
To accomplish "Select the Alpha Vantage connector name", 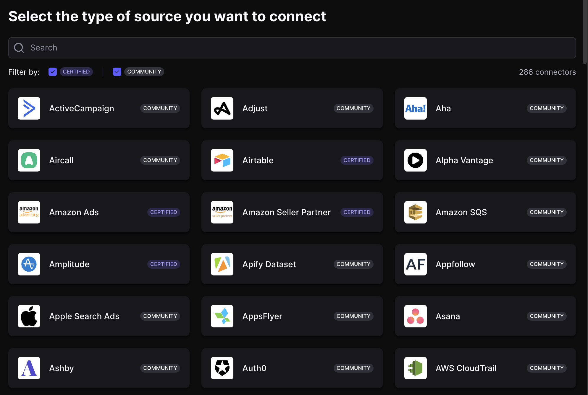I will tap(464, 160).
